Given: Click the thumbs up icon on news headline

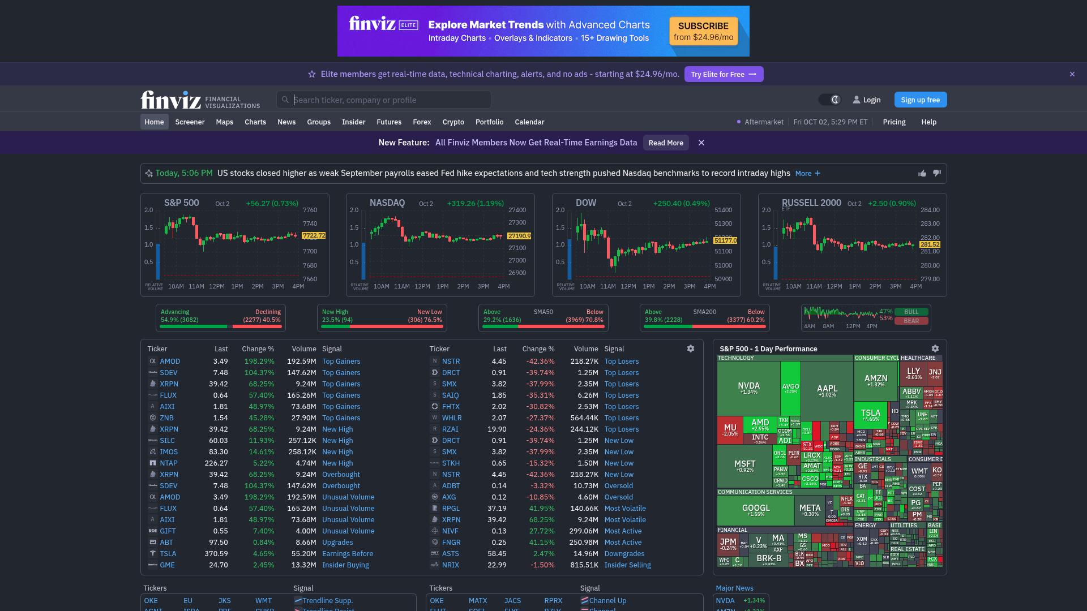Looking at the screenshot, I should (x=922, y=173).
